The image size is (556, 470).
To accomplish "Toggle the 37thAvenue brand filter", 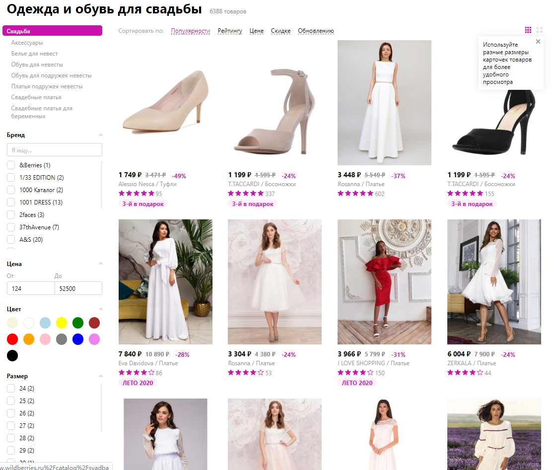I will click(11, 227).
